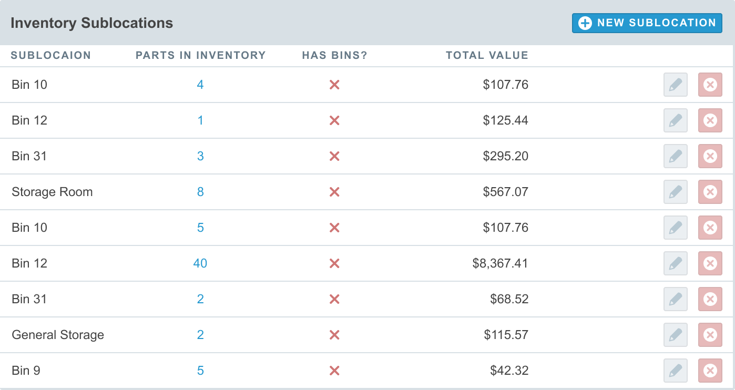Edit the General Storage sublocation
This screenshot has width=735, height=390.
click(675, 335)
